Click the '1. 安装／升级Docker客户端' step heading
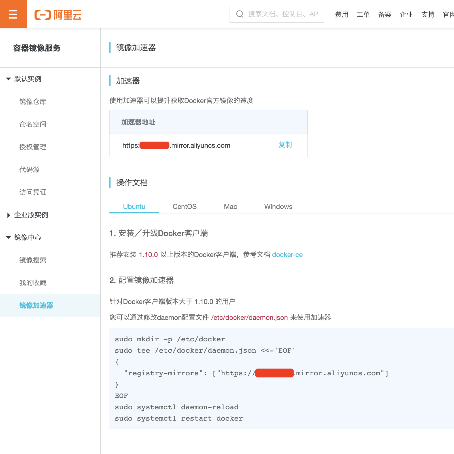This screenshot has height=454, width=454. [159, 233]
